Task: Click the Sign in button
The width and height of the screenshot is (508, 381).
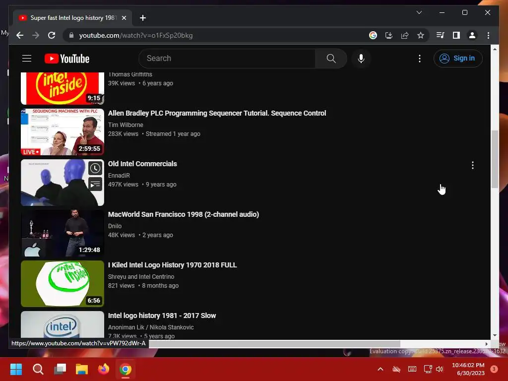Action: (458, 59)
